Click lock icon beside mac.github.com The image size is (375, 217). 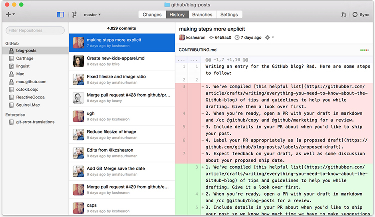tap(11, 82)
